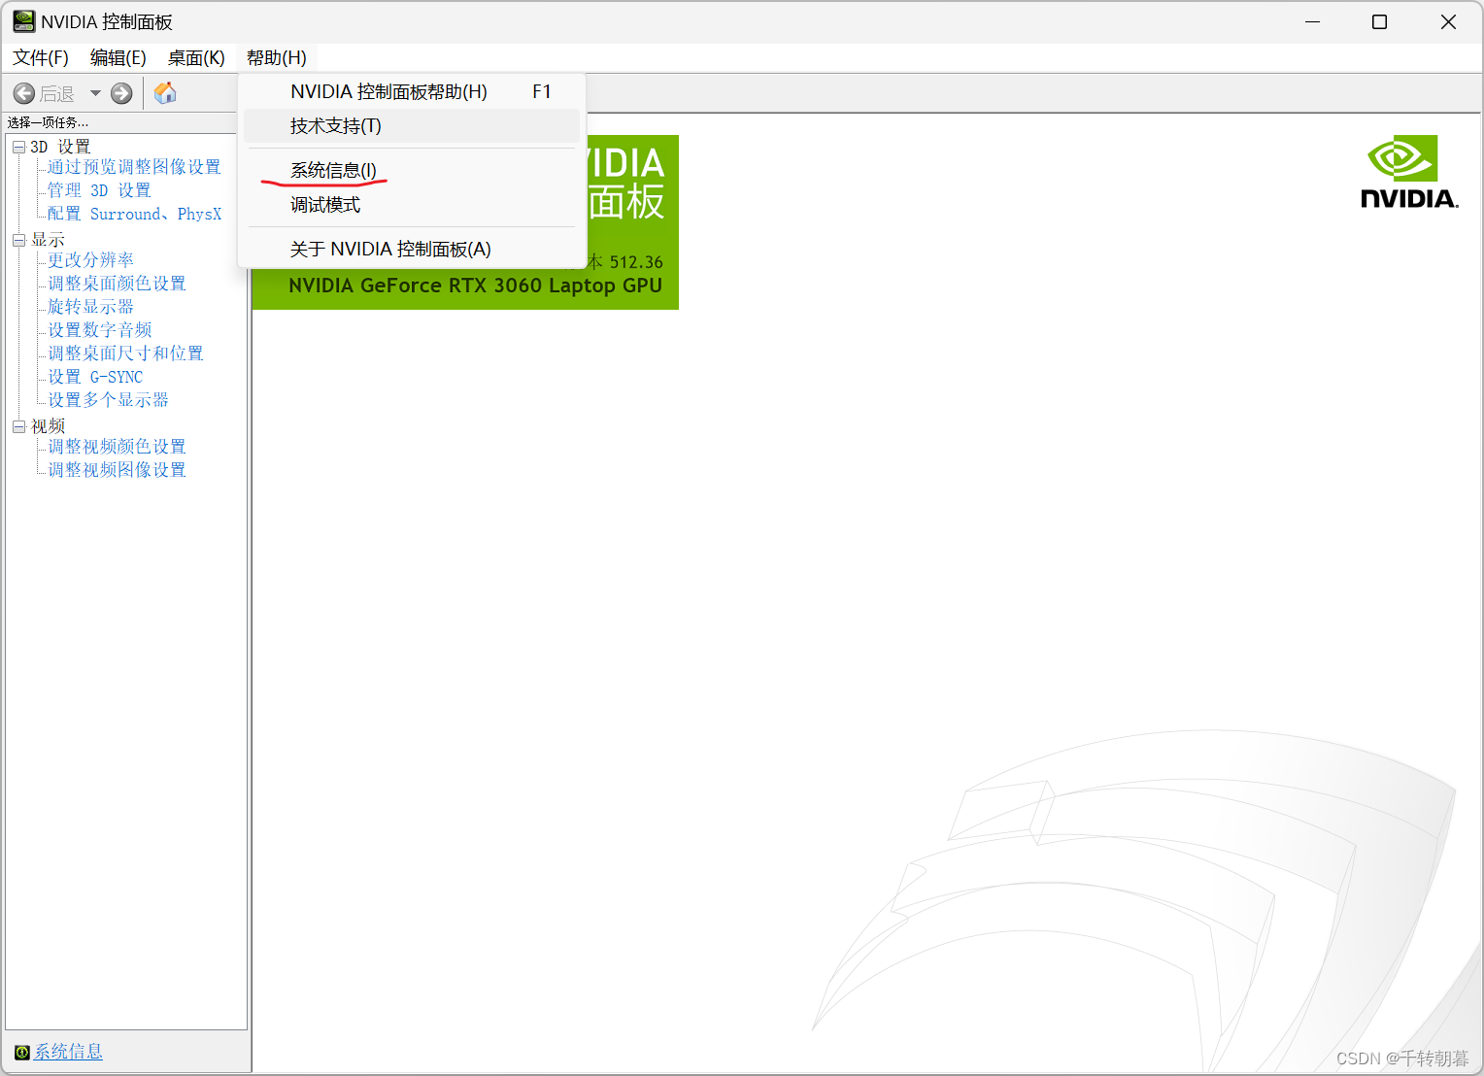1484x1076 pixels.
Task: Open 管理 3D 设置
Action: 99,190
